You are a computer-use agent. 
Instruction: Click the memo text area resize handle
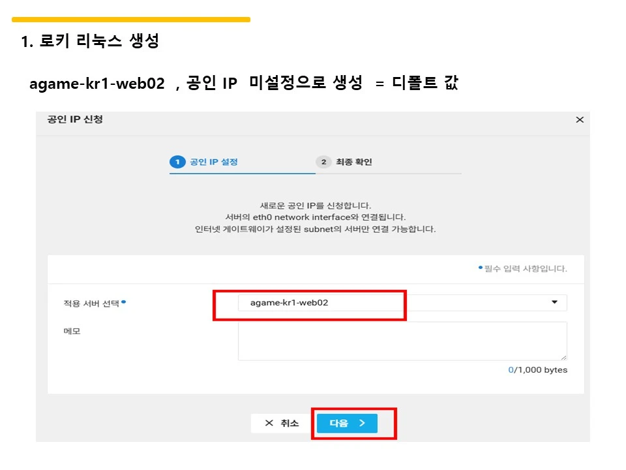tap(563, 357)
